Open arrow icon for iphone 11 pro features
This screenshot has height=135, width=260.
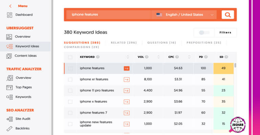(x=127, y=90)
